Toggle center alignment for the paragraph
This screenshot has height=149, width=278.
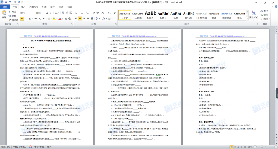[x=80, y=19]
